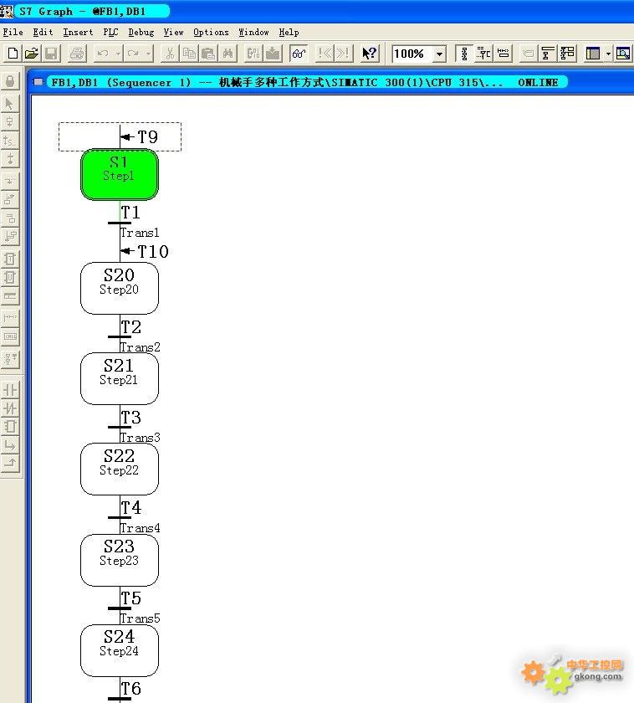Switch to single page display

coord(483,54)
